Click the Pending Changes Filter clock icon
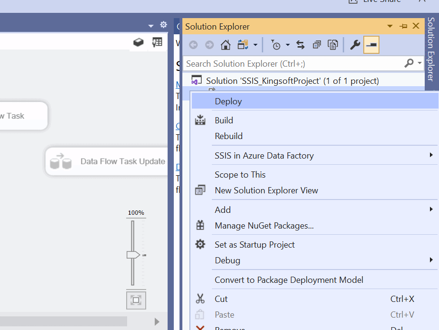 coord(276,45)
